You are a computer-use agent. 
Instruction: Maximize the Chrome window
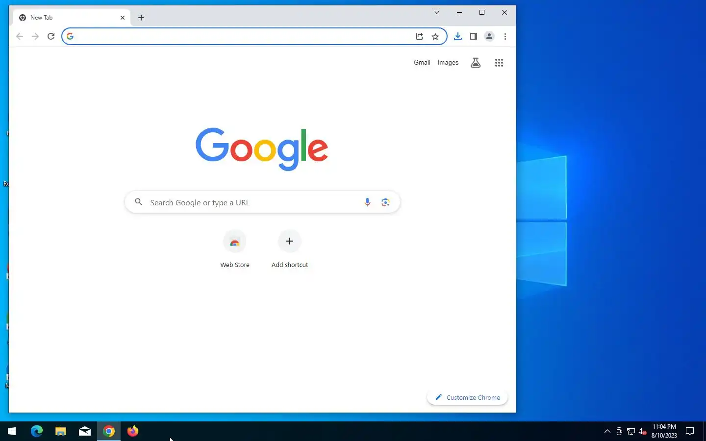pos(482,12)
